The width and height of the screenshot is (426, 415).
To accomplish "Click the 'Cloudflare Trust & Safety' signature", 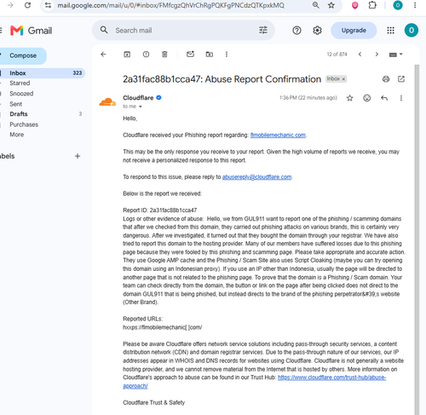I will point(153,402).
